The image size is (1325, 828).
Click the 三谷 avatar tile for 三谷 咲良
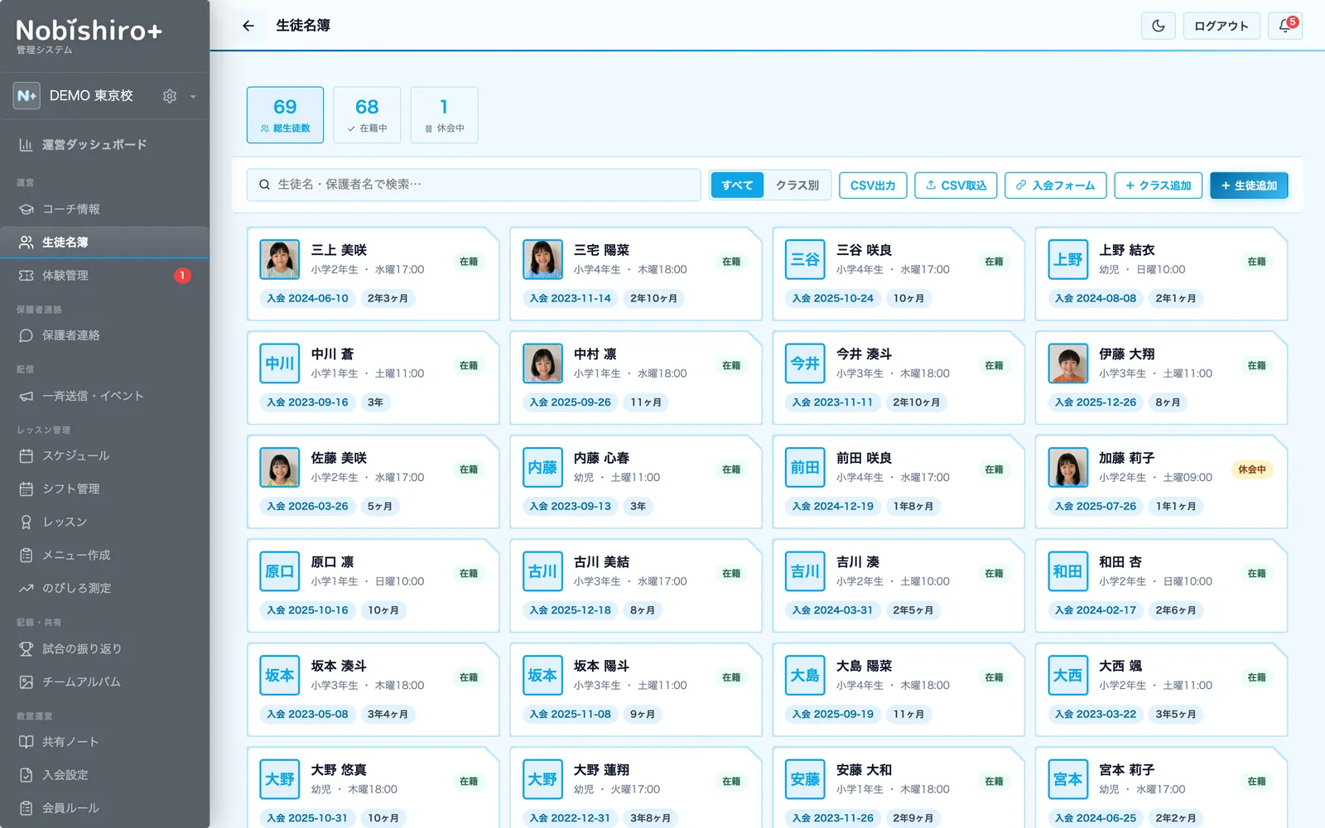(805, 259)
